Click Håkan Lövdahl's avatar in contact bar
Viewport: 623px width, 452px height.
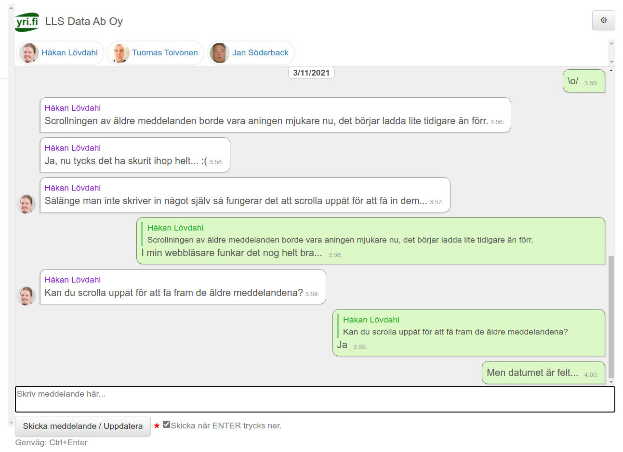29,53
